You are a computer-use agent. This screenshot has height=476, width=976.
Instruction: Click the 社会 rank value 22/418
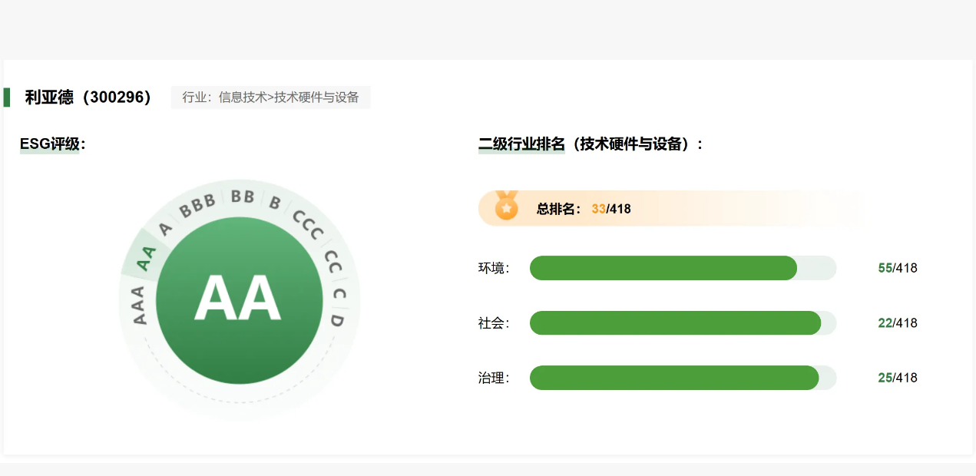[897, 323]
